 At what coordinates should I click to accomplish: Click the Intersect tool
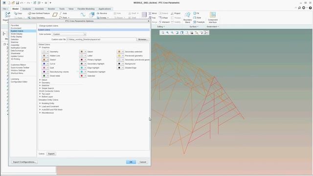pos(164,22)
